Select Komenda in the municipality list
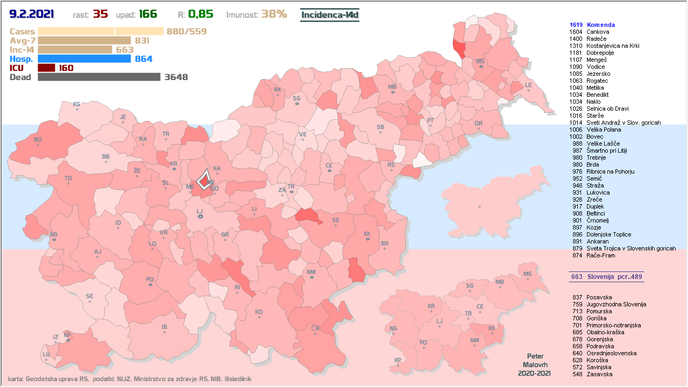The height and width of the screenshot is (387, 688). [600, 25]
